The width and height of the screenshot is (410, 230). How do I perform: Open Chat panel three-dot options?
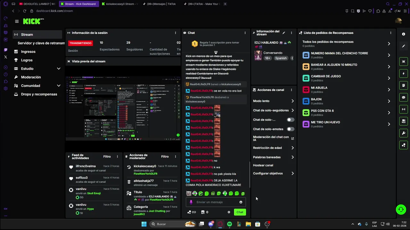245,33
